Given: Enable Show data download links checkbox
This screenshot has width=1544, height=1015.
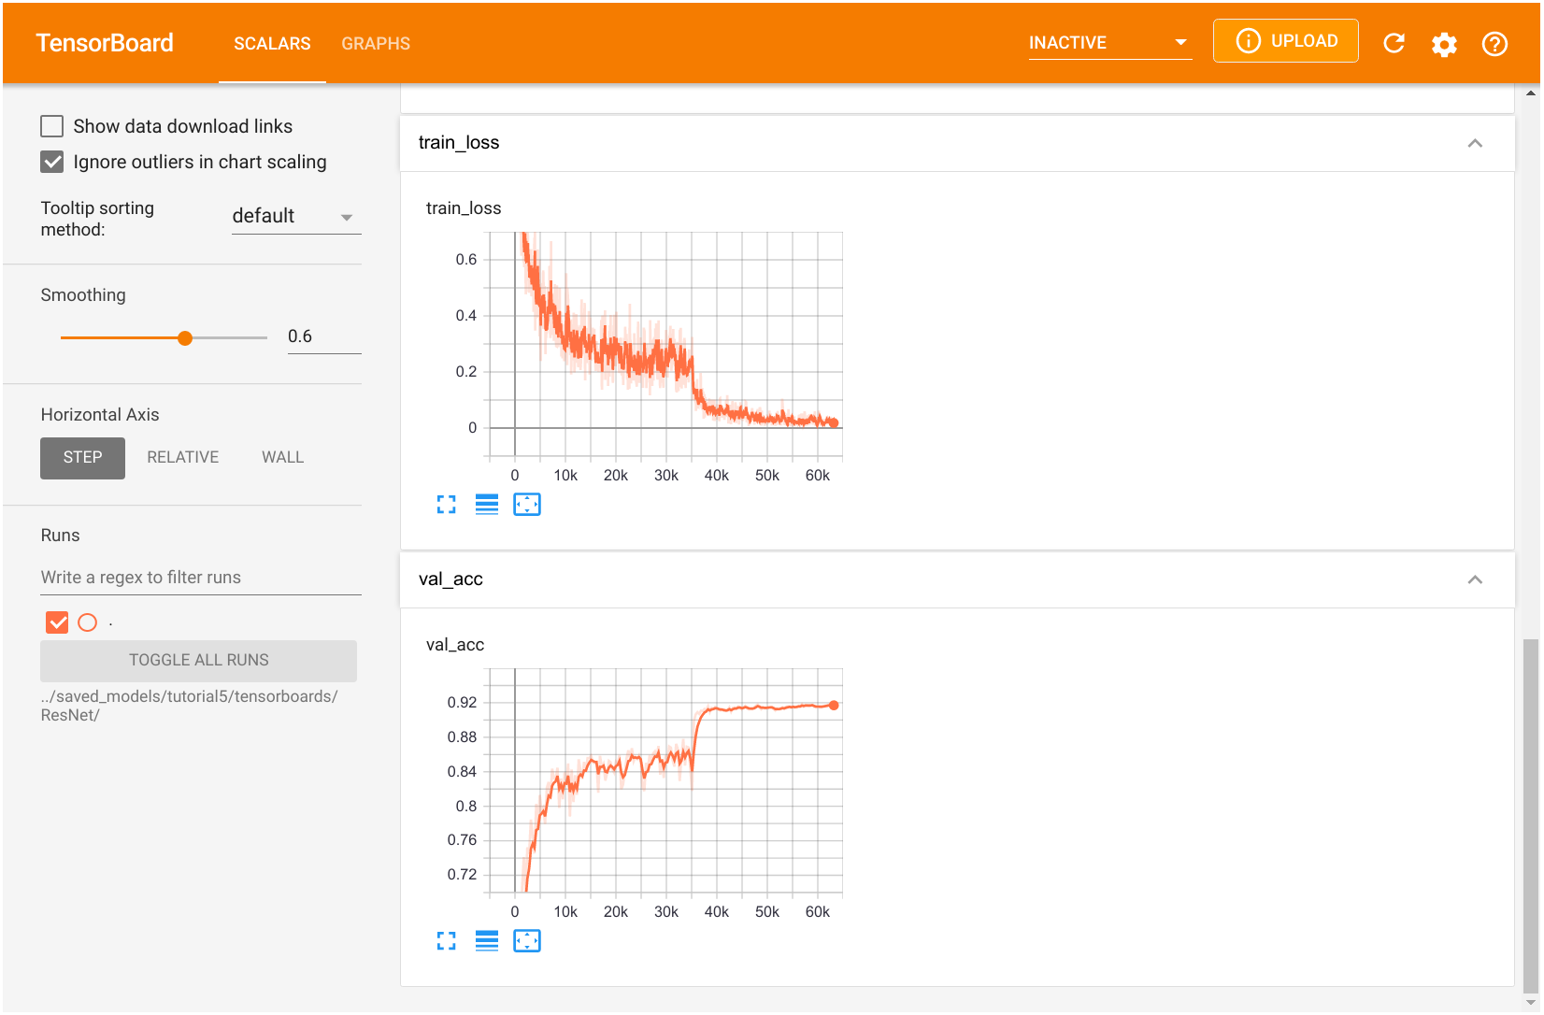Looking at the screenshot, I should 52,126.
